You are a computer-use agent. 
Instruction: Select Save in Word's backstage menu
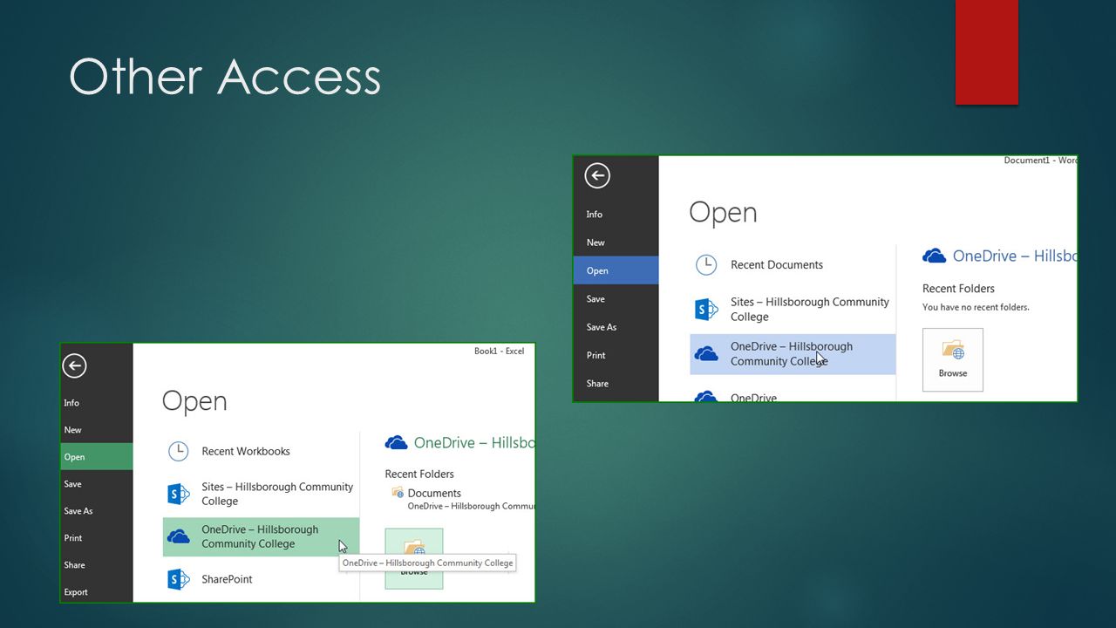coord(616,299)
